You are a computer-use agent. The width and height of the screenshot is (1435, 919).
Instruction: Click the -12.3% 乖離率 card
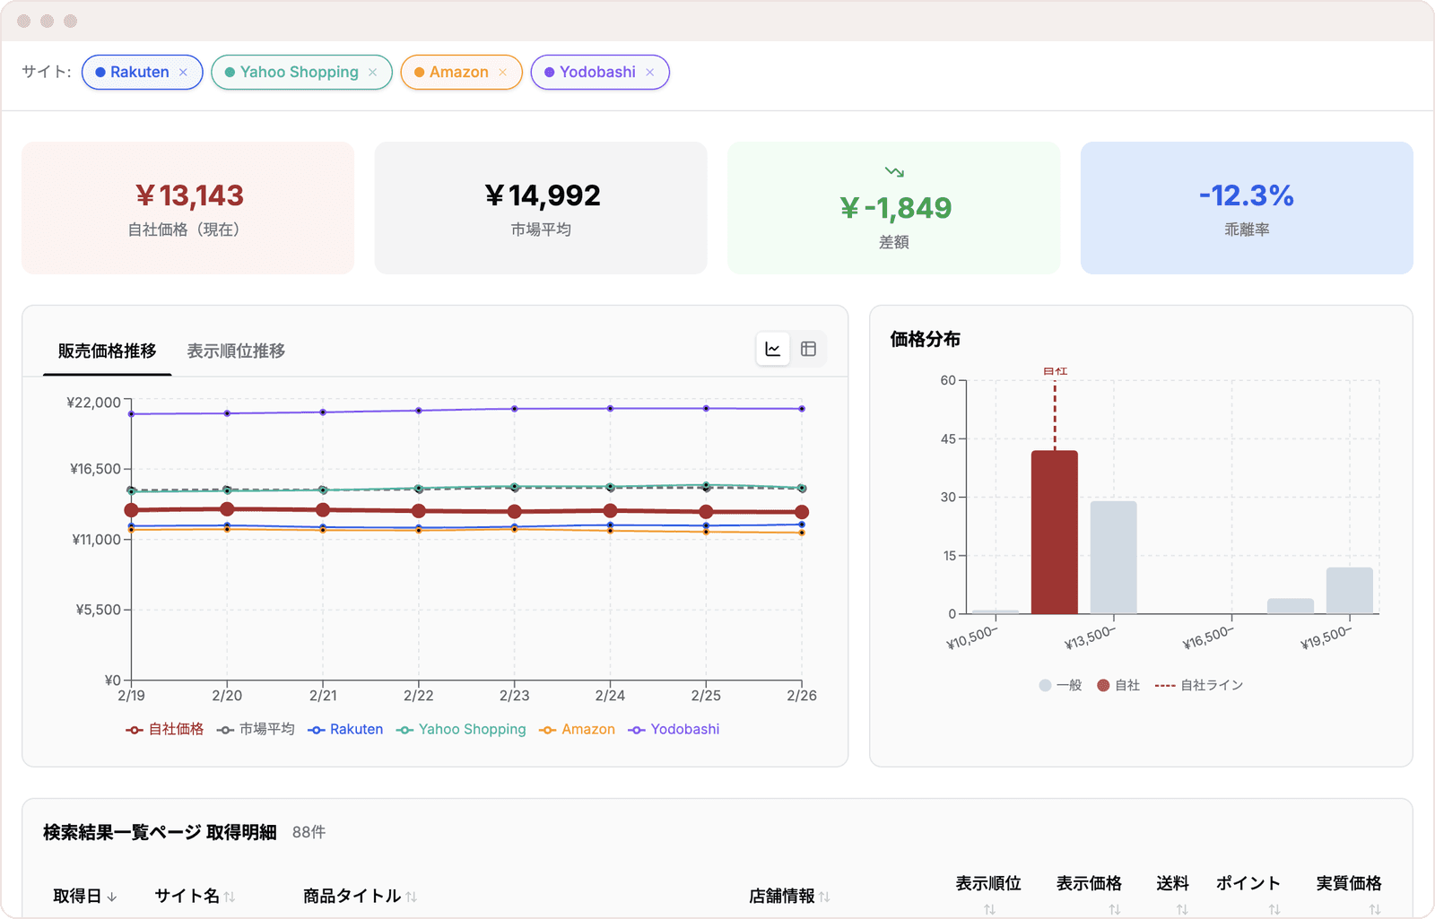(1247, 208)
